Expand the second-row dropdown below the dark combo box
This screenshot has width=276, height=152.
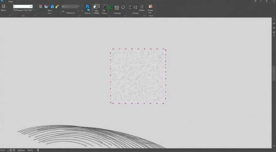coord(79,11)
